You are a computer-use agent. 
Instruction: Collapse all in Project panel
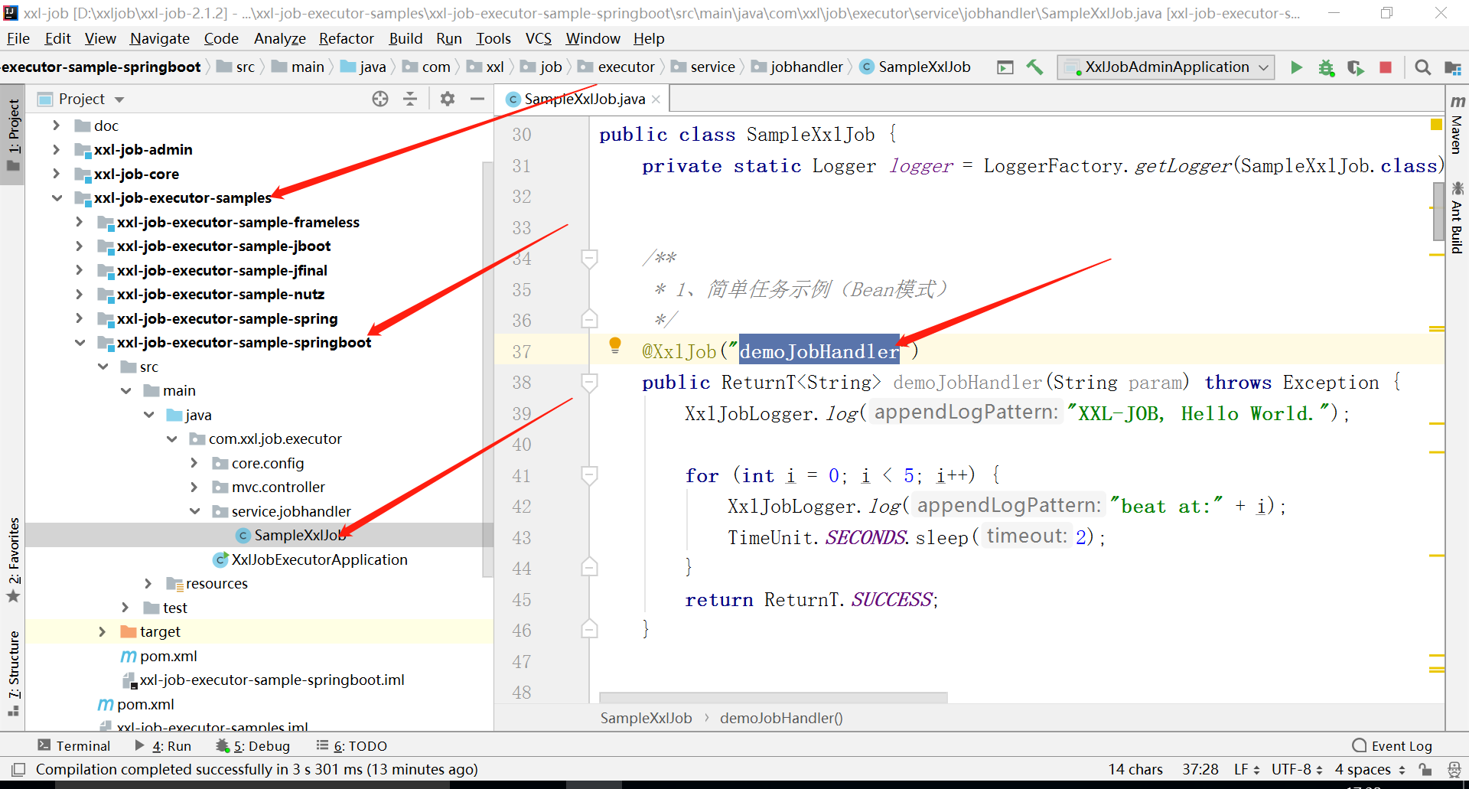tap(410, 99)
